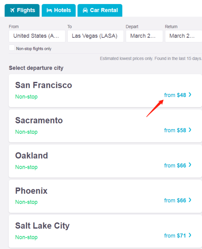202x249 pixels.
Task: Select the Flights tab
Action: (x=22, y=10)
